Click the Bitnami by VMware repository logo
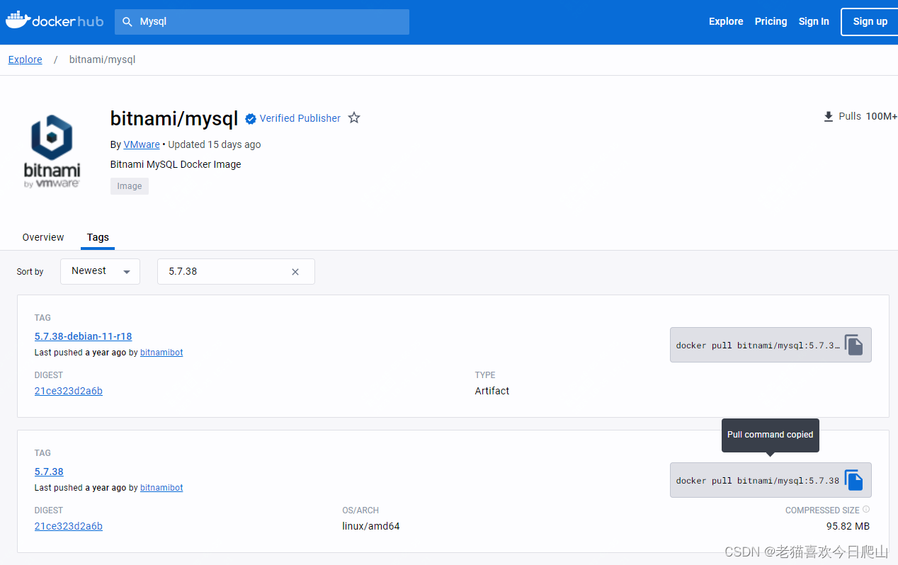 (x=52, y=150)
